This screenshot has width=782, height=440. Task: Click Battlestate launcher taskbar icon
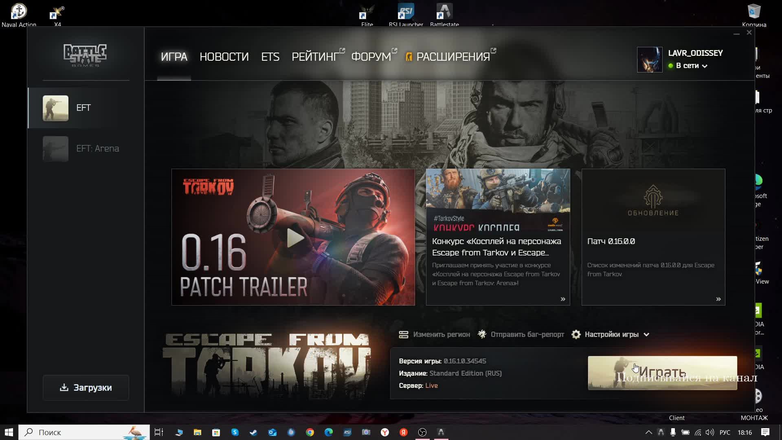(441, 432)
